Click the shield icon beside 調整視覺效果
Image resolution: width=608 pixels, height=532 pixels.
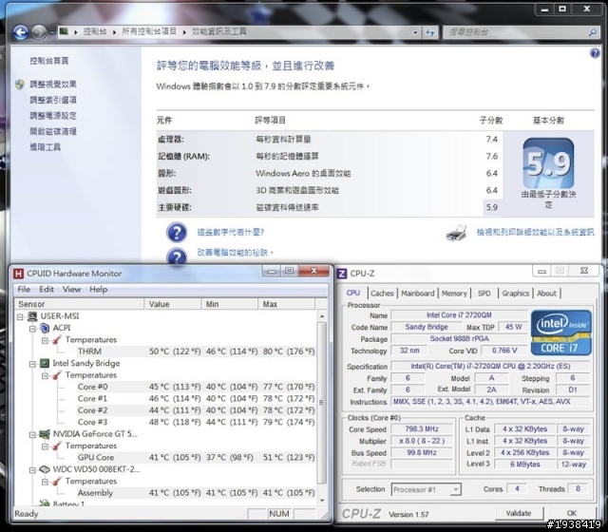[x=20, y=85]
